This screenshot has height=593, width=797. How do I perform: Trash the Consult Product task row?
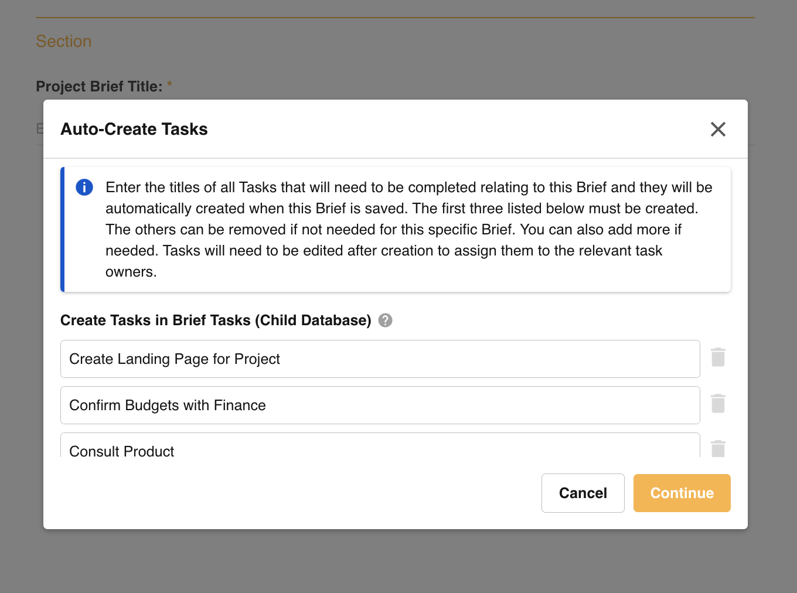(718, 449)
